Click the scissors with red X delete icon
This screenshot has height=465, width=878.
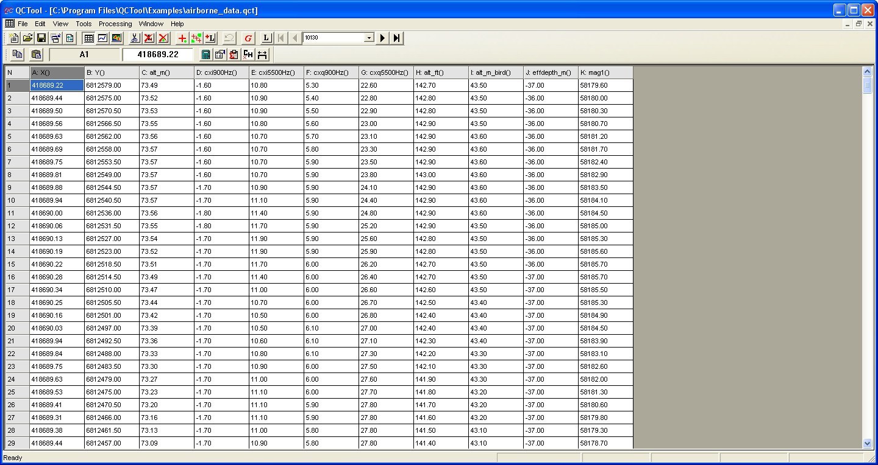tap(149, 38)
